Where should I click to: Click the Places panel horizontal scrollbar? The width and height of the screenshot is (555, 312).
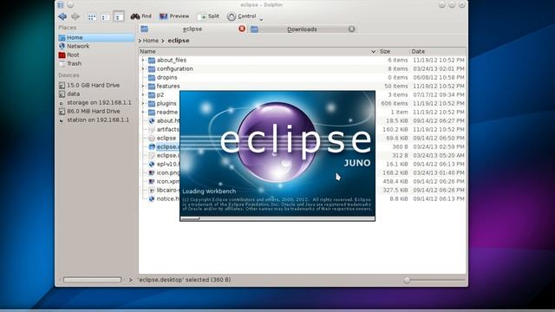[93, 280]
